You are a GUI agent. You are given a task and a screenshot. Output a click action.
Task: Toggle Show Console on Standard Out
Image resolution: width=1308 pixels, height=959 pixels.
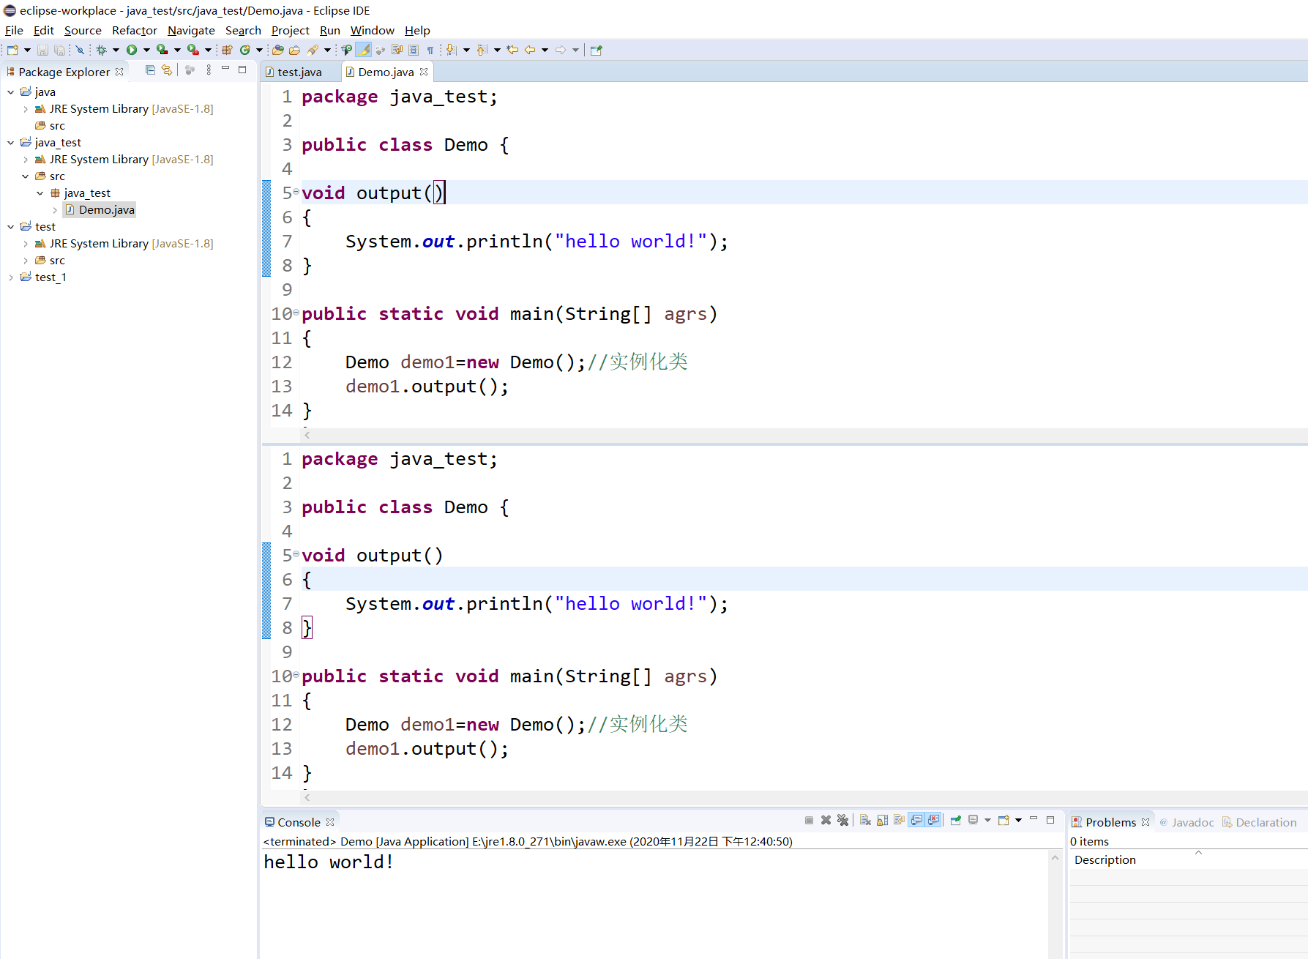pos(916,820)
